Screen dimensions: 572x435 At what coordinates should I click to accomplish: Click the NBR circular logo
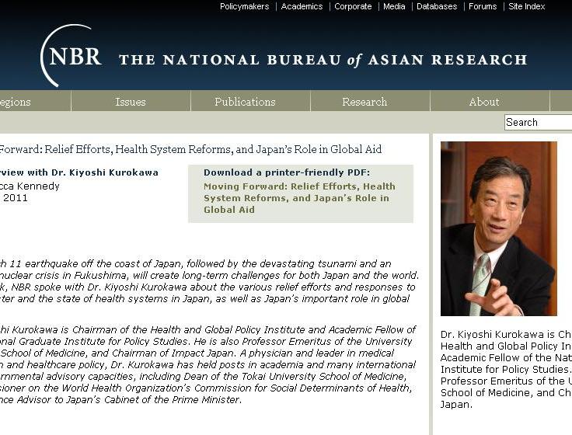[x=71, y=56]
